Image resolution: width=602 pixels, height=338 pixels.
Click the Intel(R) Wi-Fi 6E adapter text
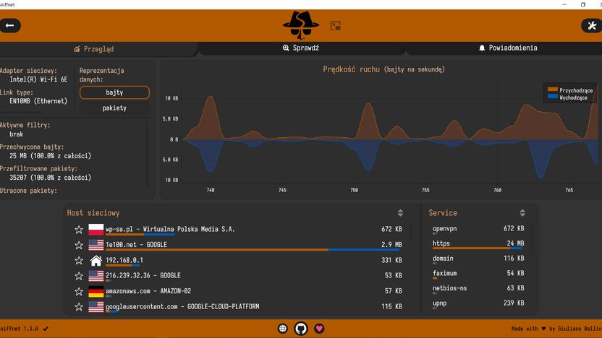(x=38, y=79)
